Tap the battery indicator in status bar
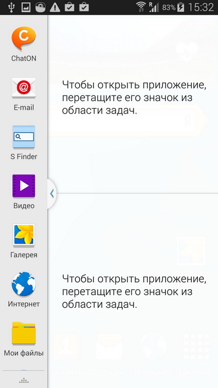The width and height of the screenshot is (218, 388). [181, 8]
